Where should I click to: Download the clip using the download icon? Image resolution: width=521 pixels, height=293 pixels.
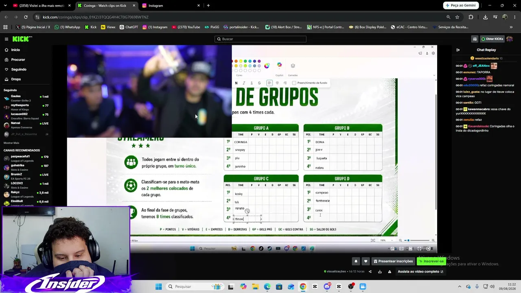[x=380, y=271]
